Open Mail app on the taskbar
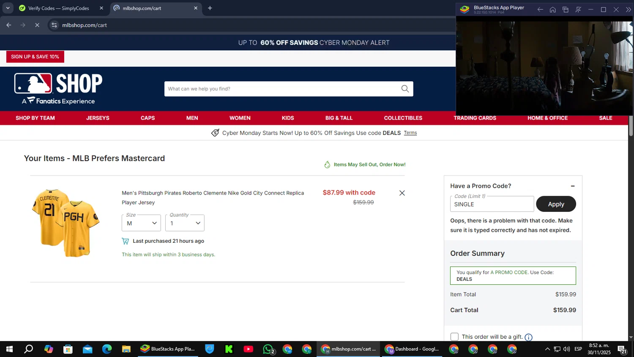This screenshot has height=357, width=634. [x=87, y=349]
